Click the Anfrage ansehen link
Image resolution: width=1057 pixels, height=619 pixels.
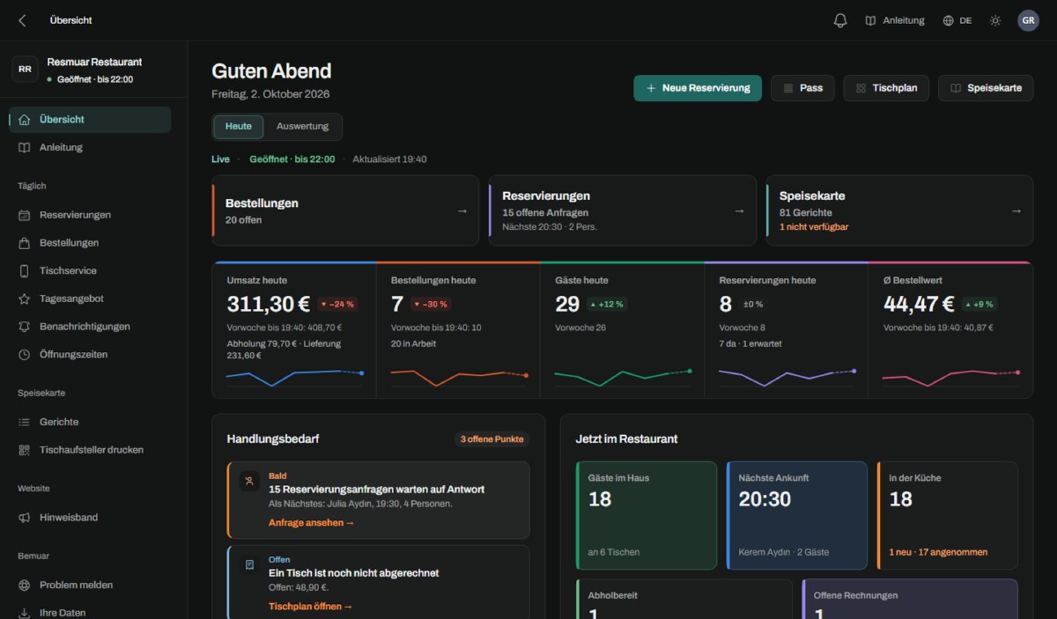pyautogui.click(x=311, y=523)
